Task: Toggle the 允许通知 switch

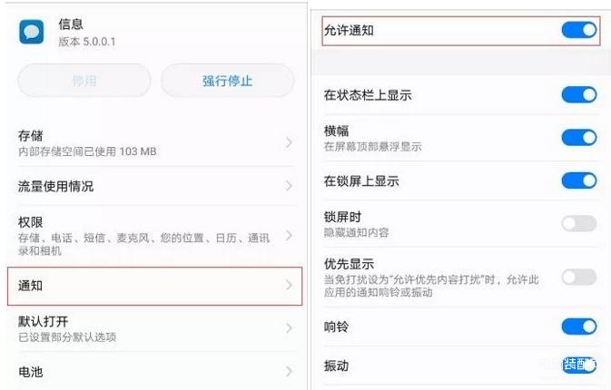Action: [579, 30]
